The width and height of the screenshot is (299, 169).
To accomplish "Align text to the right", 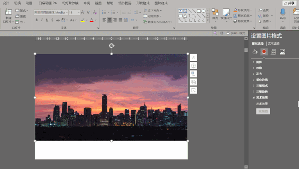I will click(115, 20).
